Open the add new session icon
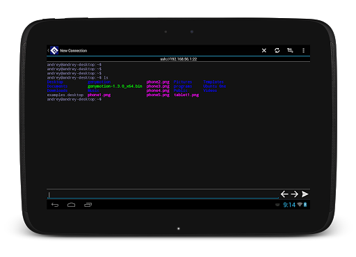This screenshot has width=356, height=257. tap(290, 50)
